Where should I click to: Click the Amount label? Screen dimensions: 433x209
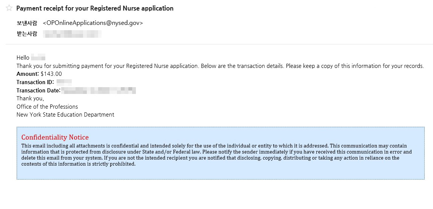(x=28, y=74)
